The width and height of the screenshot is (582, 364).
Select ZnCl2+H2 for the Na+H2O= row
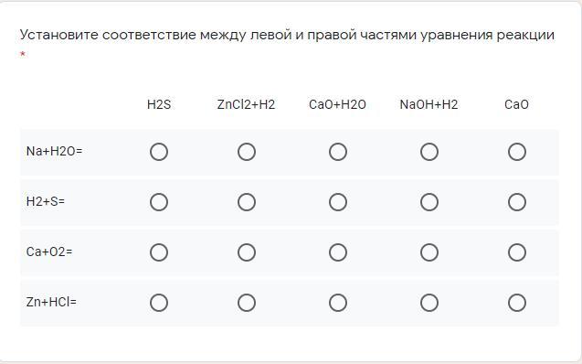tap(247, 152)
